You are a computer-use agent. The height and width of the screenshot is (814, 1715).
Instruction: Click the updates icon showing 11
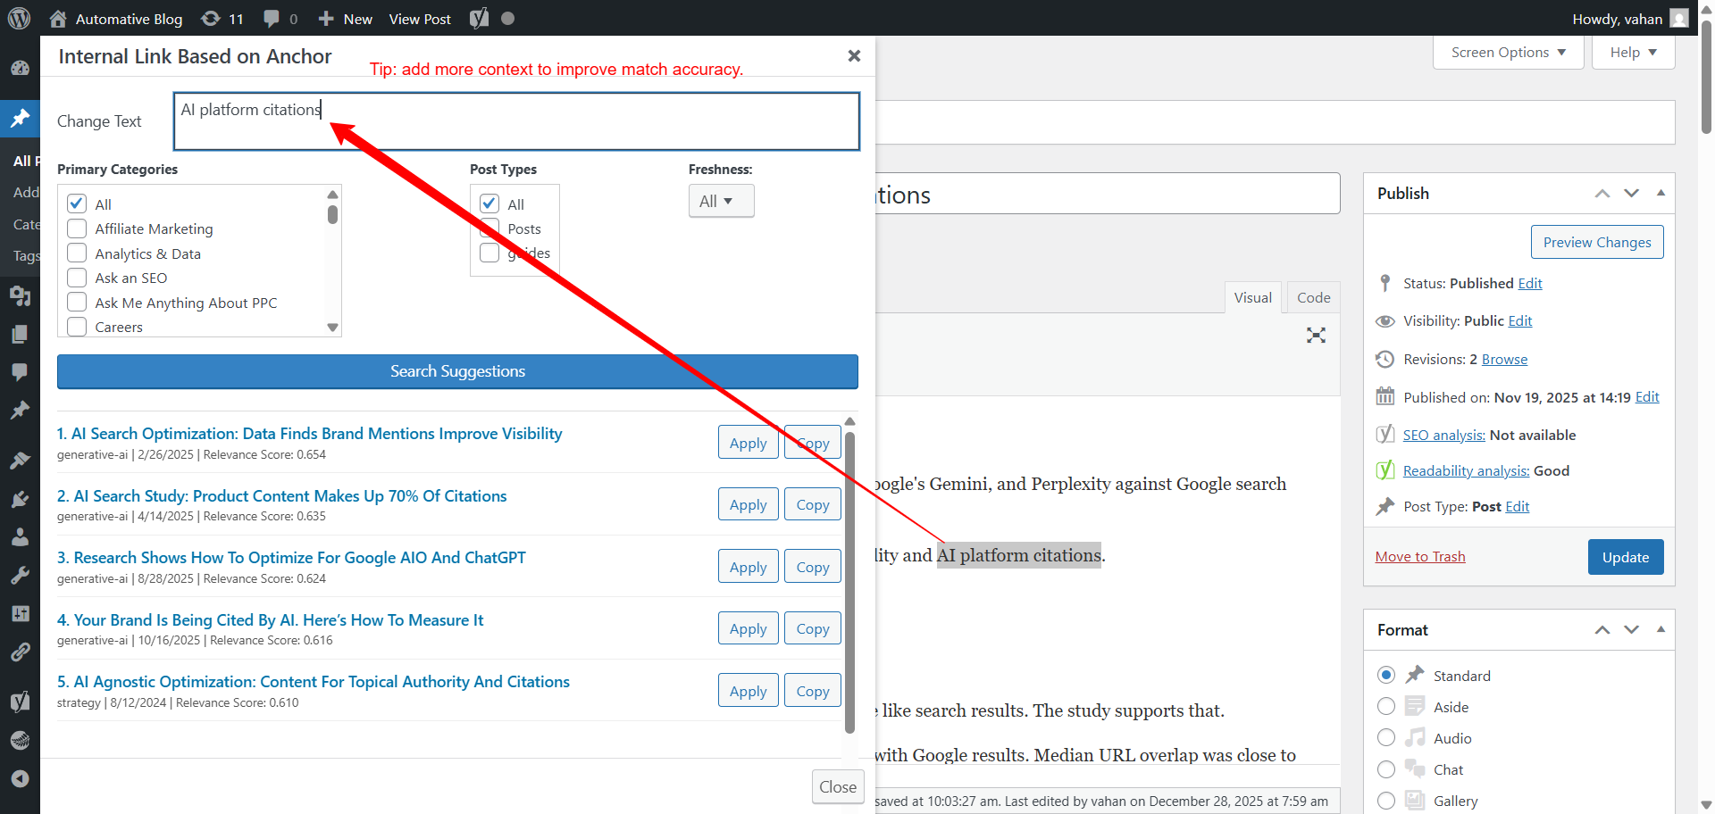[222, 19]
